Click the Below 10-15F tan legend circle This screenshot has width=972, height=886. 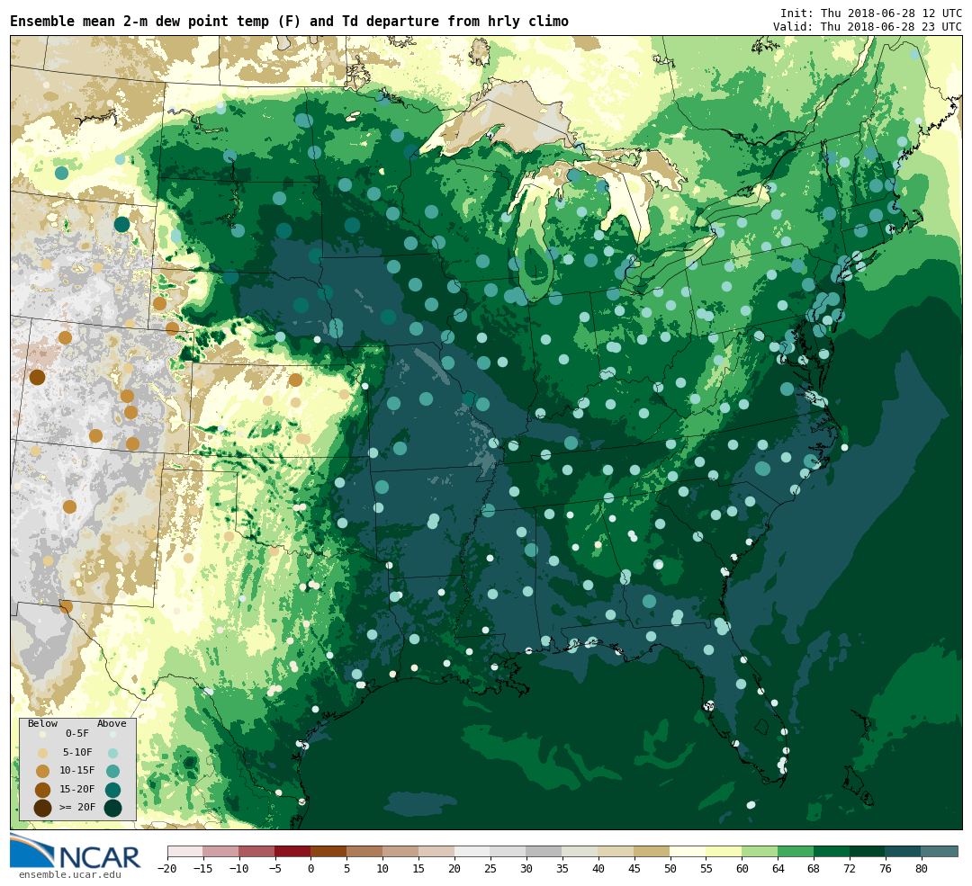pyautogui.click(x=42, y=772)
